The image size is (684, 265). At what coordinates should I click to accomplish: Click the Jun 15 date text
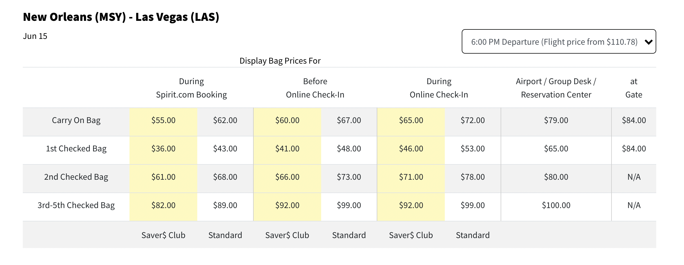point(35,36)
